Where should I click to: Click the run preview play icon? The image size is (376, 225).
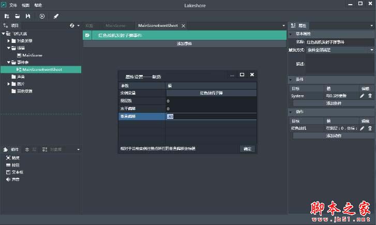[x=42, y=16]
